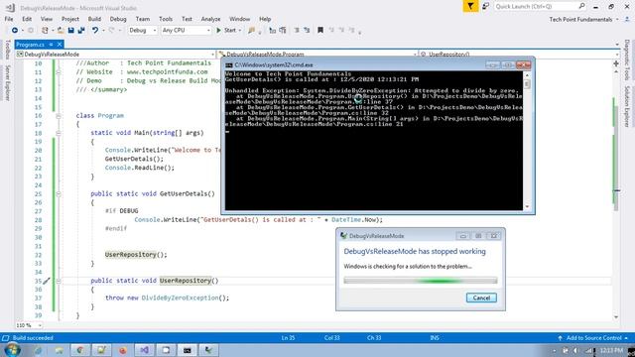
Task: Open the Start button dropdown arrow
Action: (240, 31)
